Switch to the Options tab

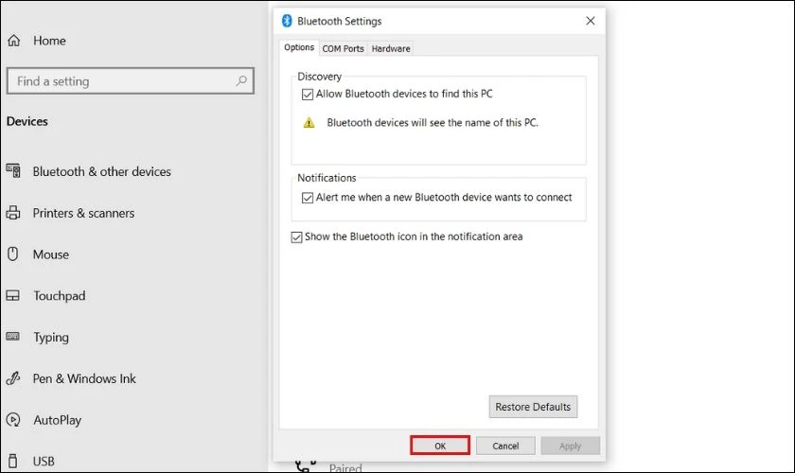[x=299, y=47]
